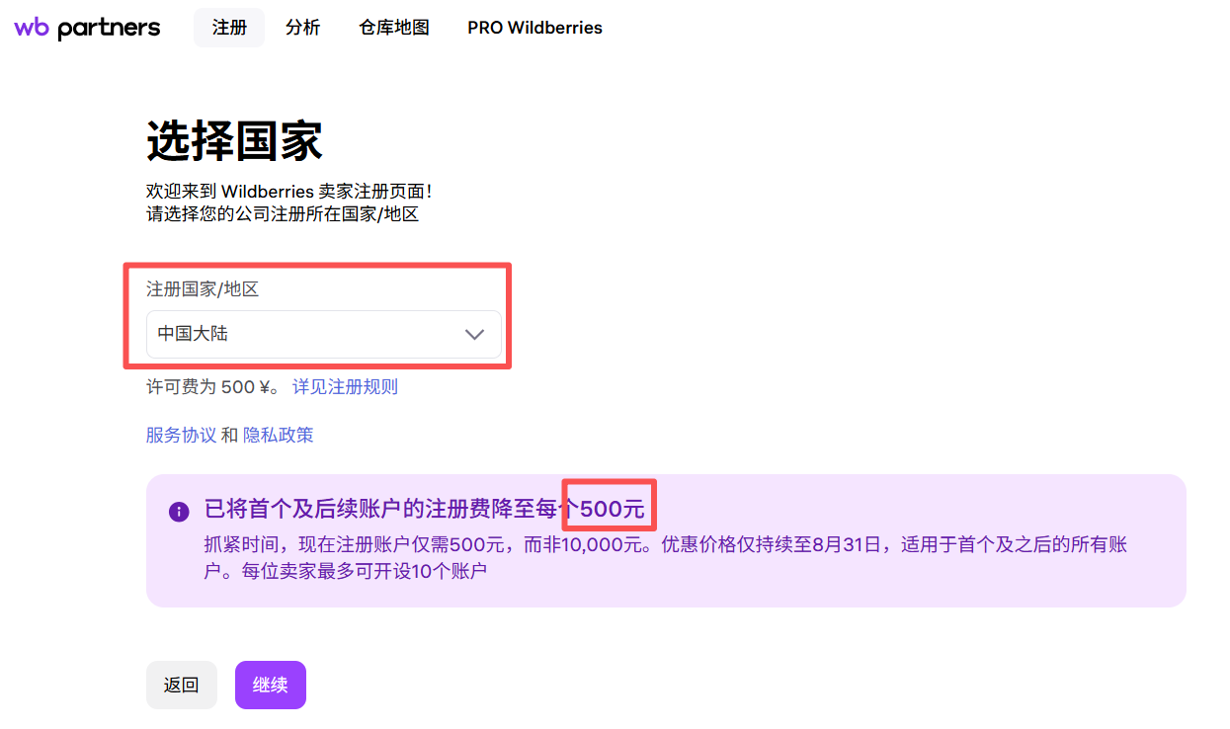Go to PRO Wildberries
This screenshot has height=729, width=1230.
tap(534, 28)
